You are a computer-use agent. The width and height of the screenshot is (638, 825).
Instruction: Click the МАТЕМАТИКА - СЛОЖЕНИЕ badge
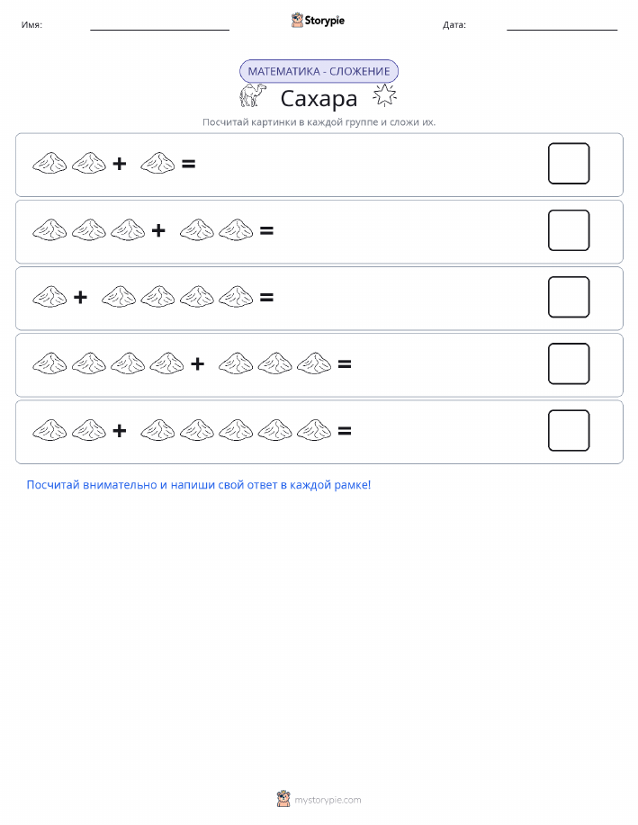click(x=319, y=72)
